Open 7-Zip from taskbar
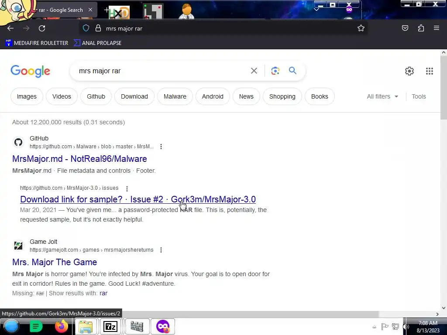This screenshot has height=335, width=447. coord(110,326)
